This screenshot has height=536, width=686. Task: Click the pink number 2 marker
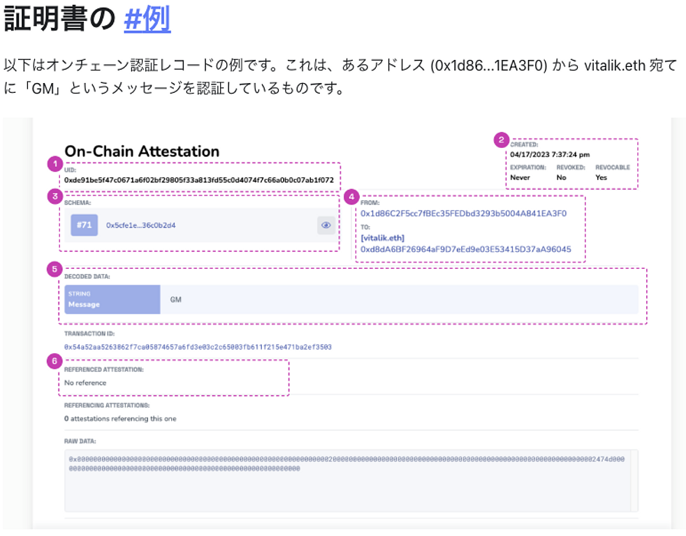coord(501,140)
